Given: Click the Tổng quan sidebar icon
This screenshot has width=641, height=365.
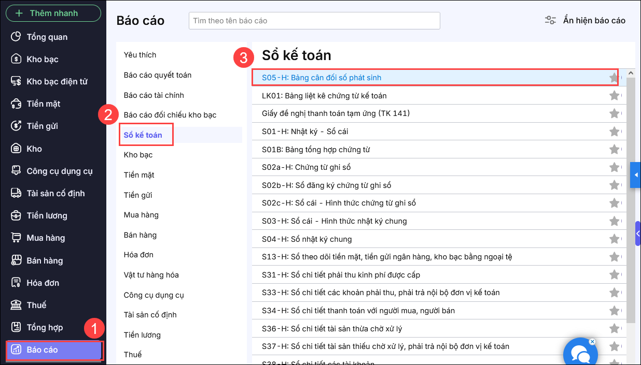Looking at the screenshot, I should (17, 37).
